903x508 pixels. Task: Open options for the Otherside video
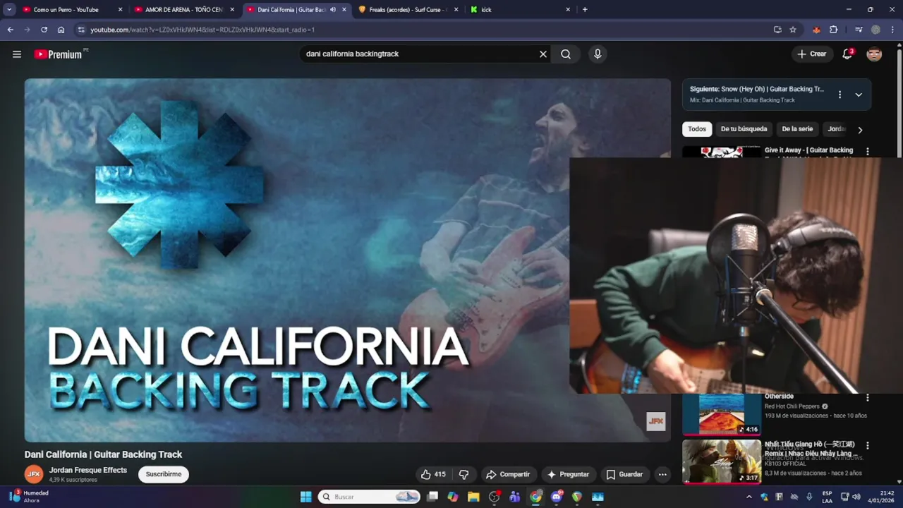(x=868, y=398)
